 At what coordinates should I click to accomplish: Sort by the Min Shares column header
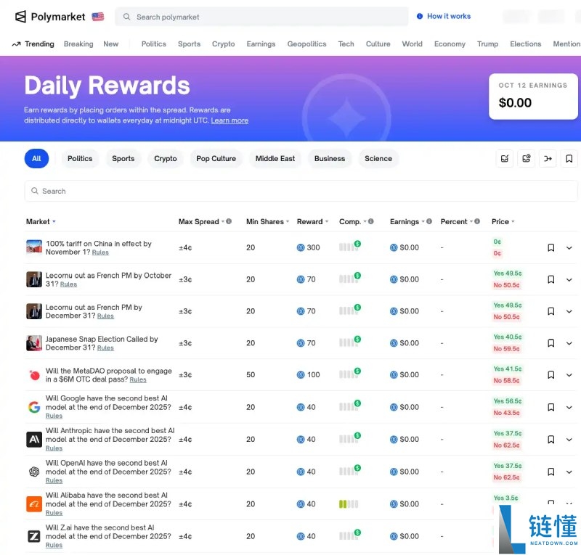click(267, 221)
